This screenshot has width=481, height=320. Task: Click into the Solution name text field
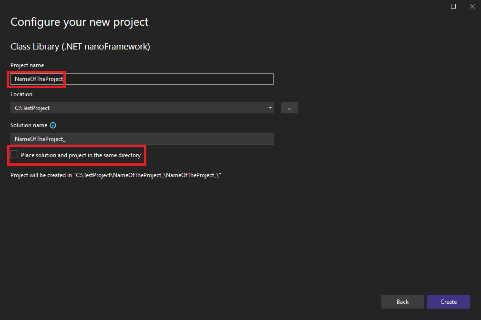[x=143, y=139]
